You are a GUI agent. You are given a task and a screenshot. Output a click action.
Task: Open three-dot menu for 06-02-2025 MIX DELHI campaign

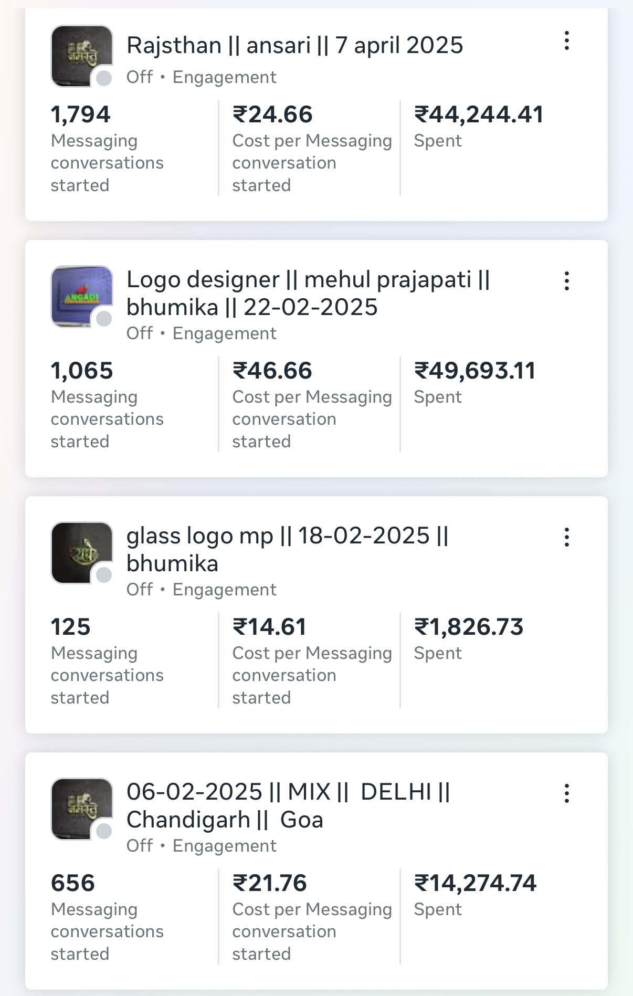tap(567, 793)
